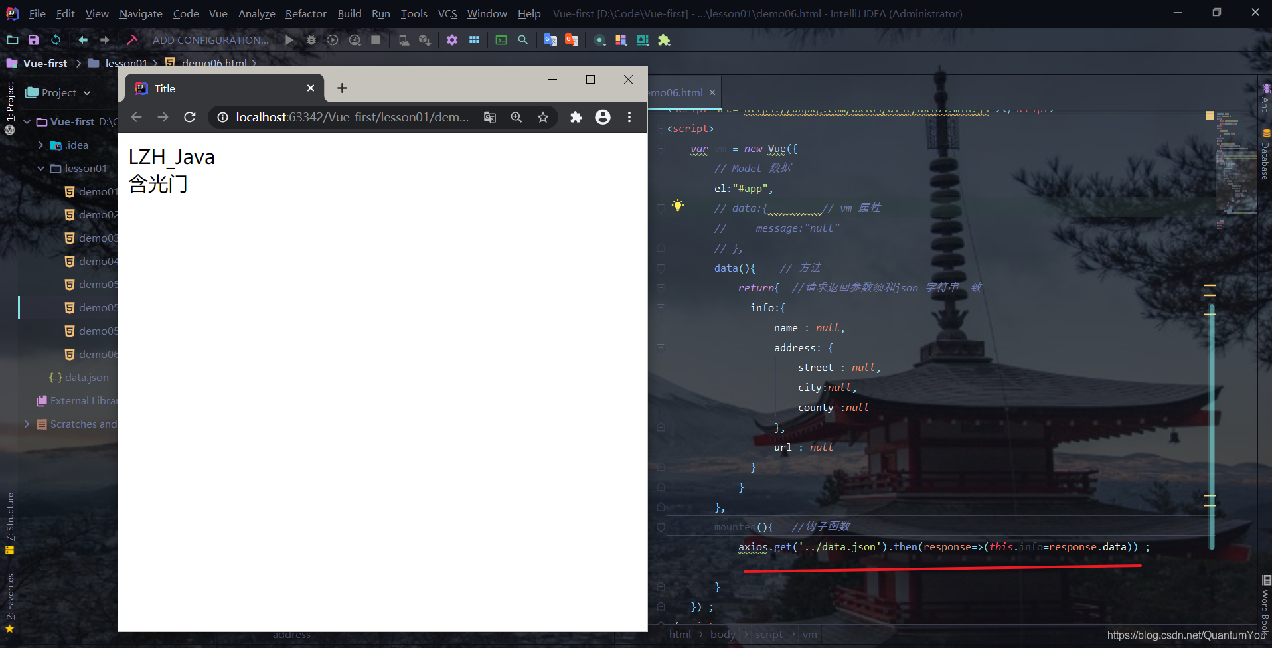The width and height of the screenshot is (1272, 648).
Task: Close the browser tab named Title
Action: coord(310,88)
